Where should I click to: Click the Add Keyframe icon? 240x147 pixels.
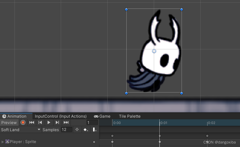86,130
